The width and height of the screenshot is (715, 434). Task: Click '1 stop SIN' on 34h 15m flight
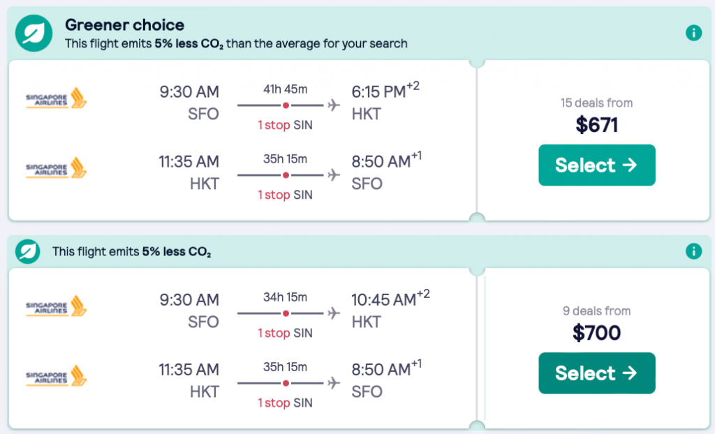click(x=285, y=334)
